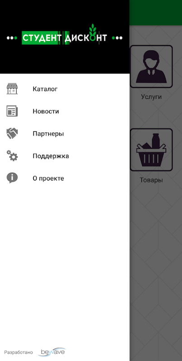Click the Каталог storefront icon
The height and width of the screenshot is (361, 182).
[x=12, y=89]
